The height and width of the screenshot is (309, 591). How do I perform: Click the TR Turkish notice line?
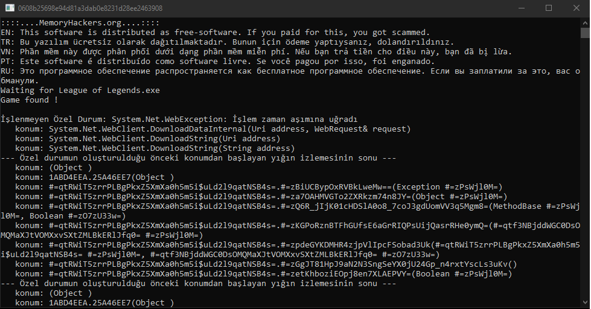pyautogui.click(x=227, y=42)
